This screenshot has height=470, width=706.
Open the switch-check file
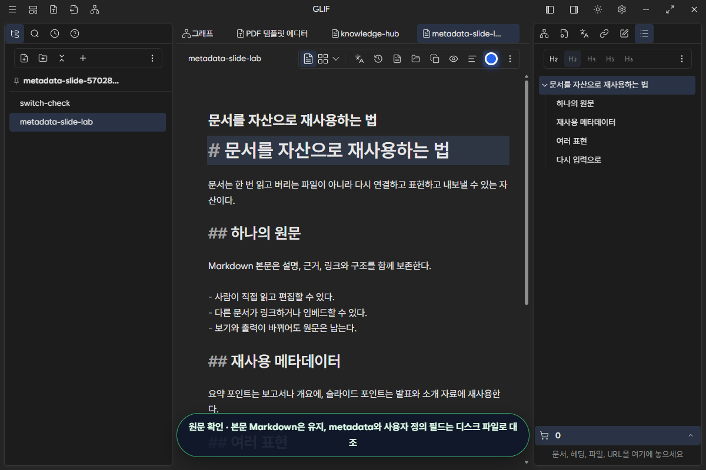coord(88,103)
